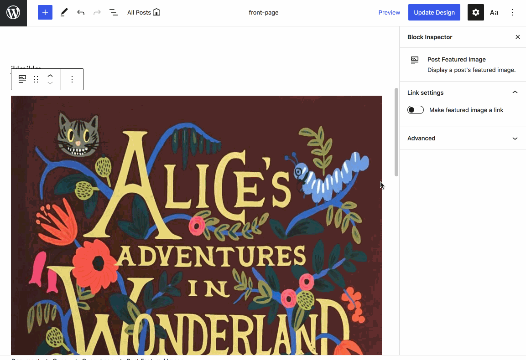
Task: Click the front-page template title
Action: [263, 12]
